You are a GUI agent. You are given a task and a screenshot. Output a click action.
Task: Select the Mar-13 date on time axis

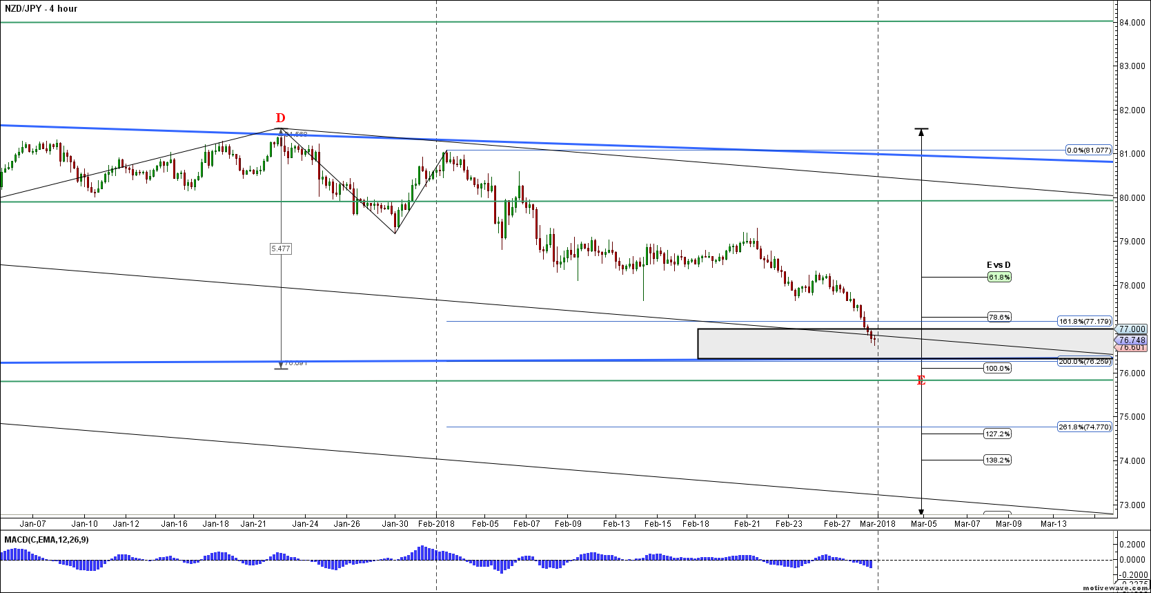[x=1053, y=524]
